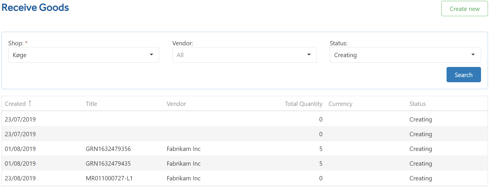Select the title GRN1632479435
Screen dimensions: 490x187
pos(108,164)
